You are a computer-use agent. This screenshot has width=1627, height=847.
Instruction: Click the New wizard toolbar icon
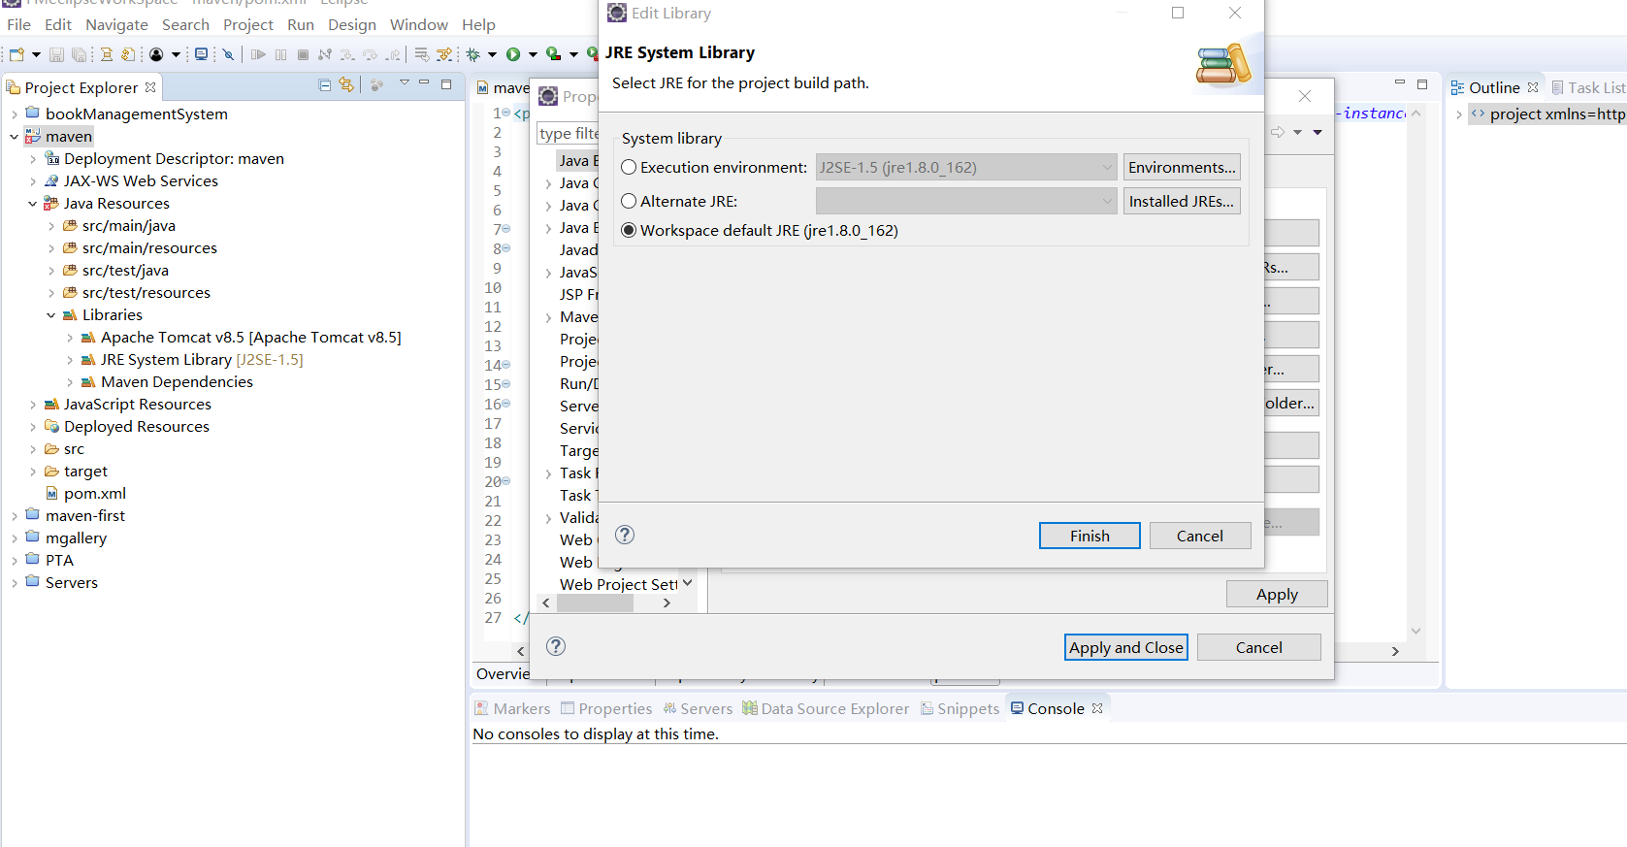[x=16, y=54]
